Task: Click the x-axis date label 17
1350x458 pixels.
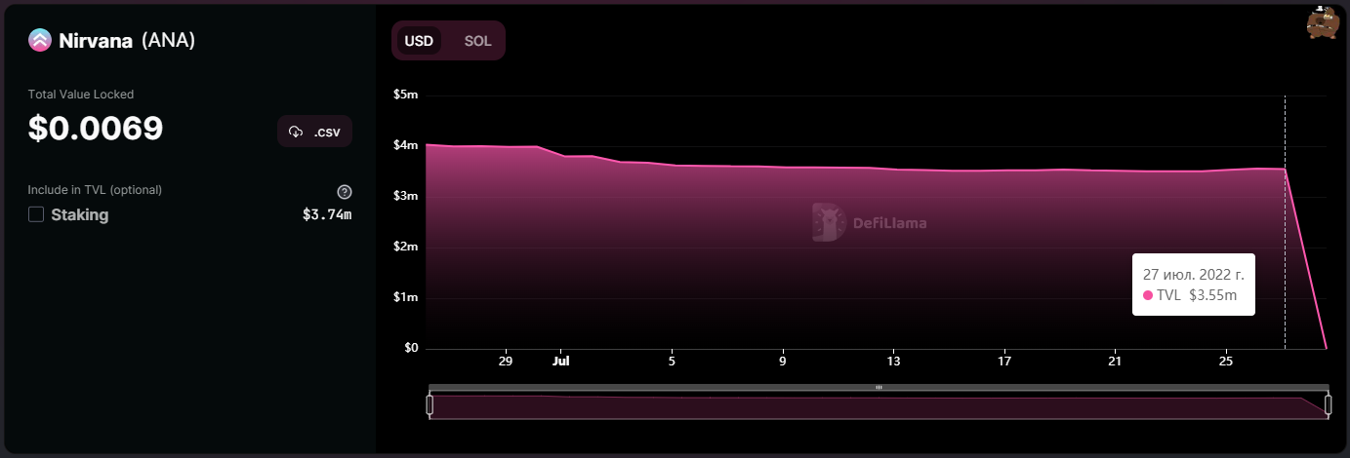Action: pyautogui.click(x=1004, y=361)
